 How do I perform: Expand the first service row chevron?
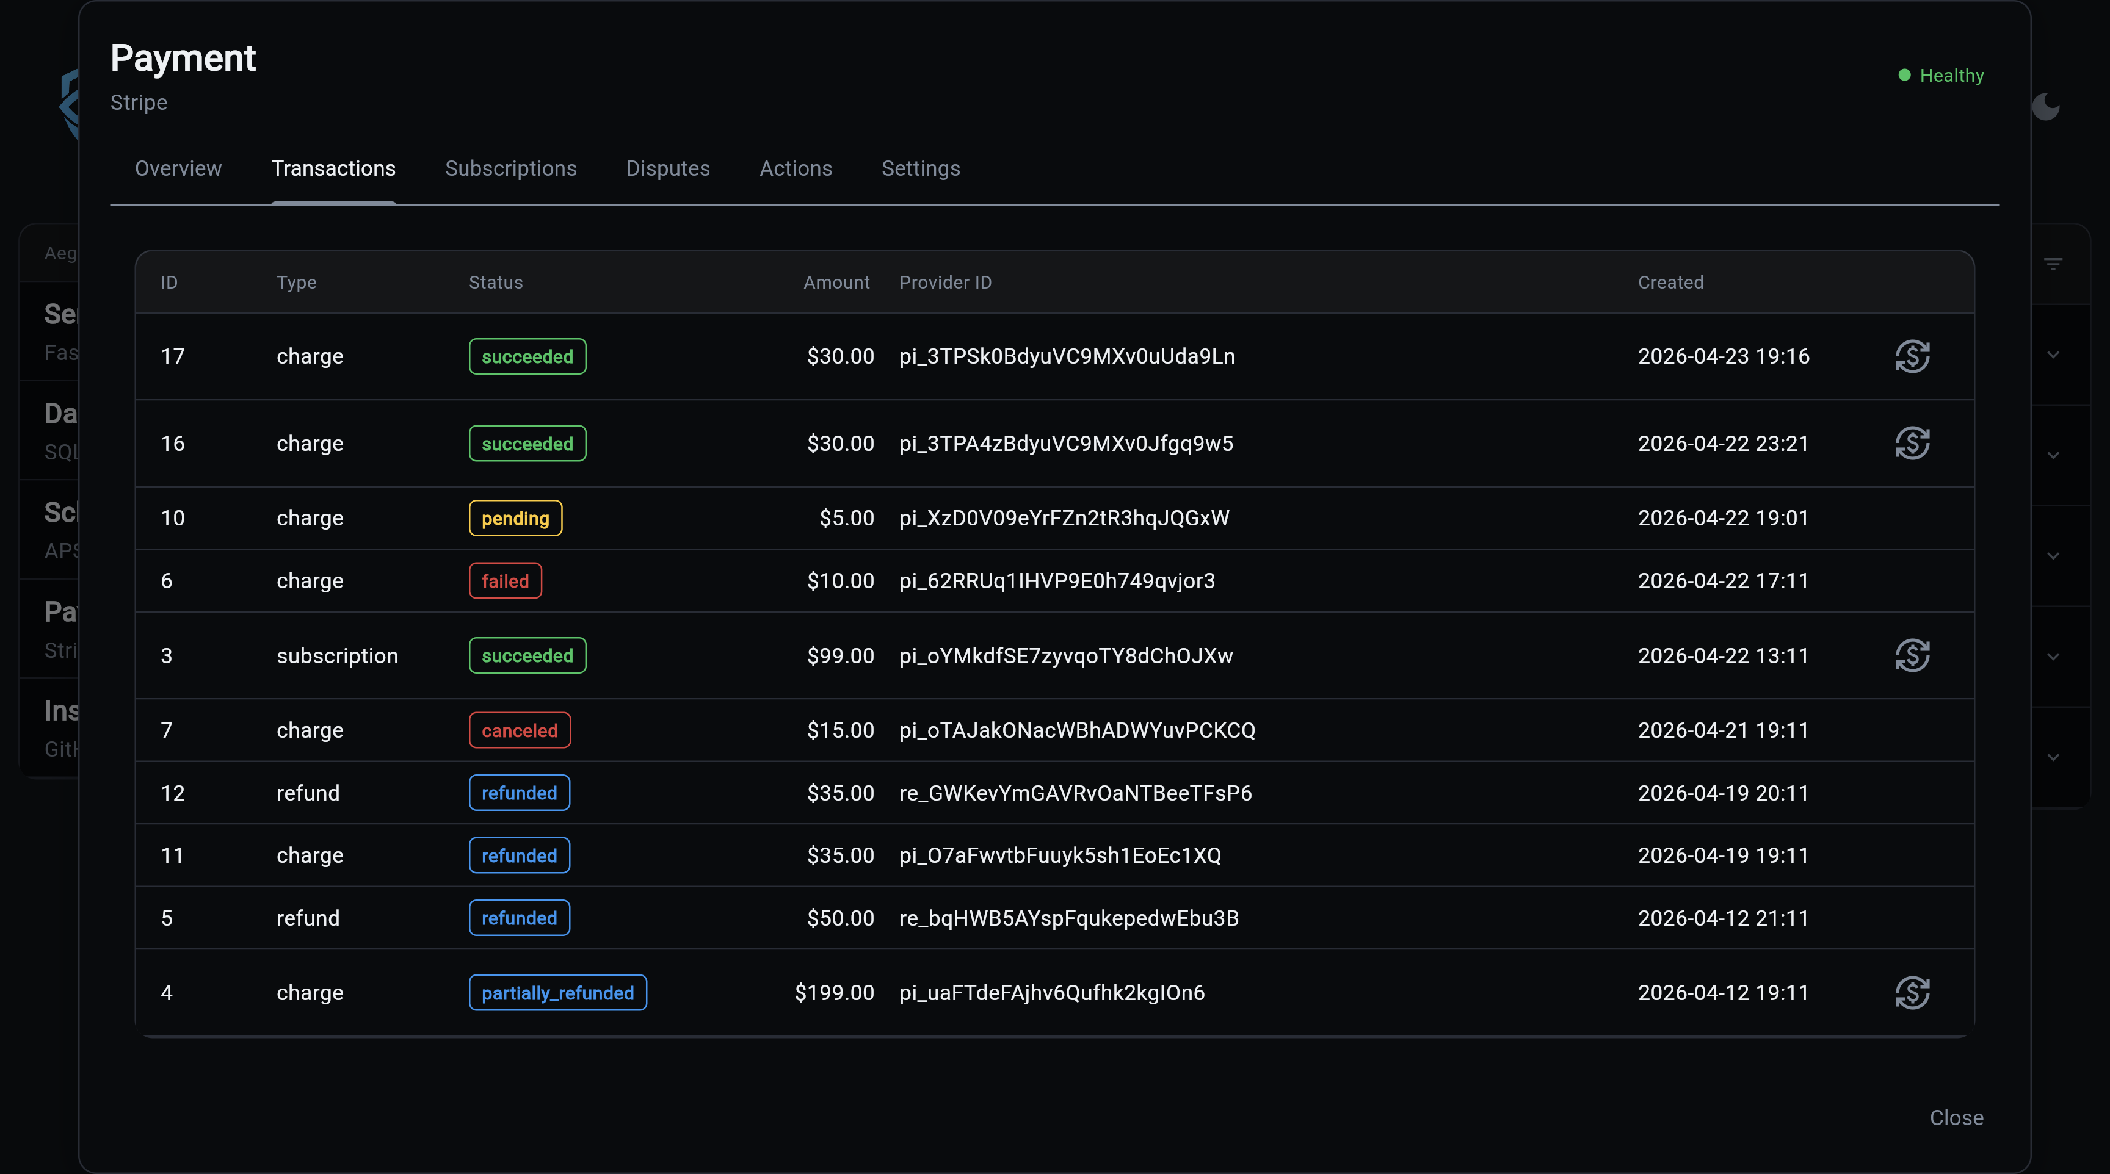click(2053, 355)
